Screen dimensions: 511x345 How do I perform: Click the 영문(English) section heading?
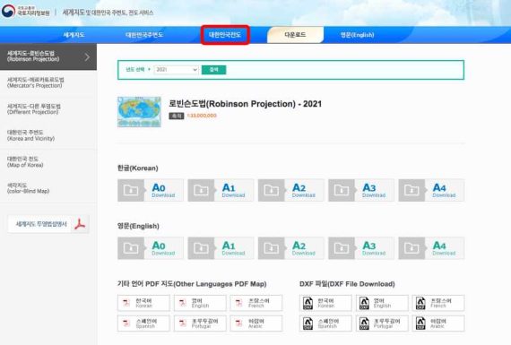(x=138, y=226)
